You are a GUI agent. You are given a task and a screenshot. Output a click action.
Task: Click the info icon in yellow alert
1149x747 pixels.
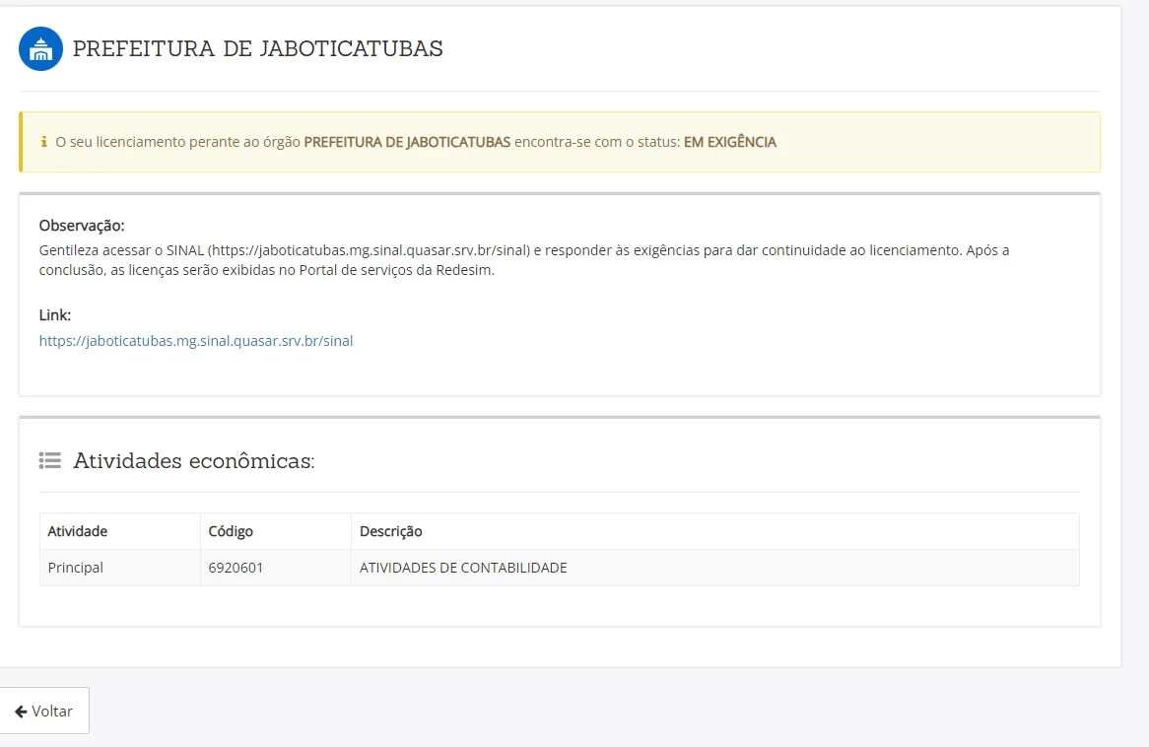(44, 142)
